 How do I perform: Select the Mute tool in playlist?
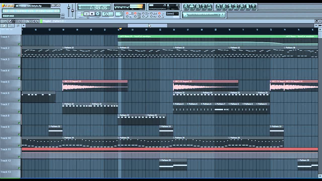tap(20, 21)
